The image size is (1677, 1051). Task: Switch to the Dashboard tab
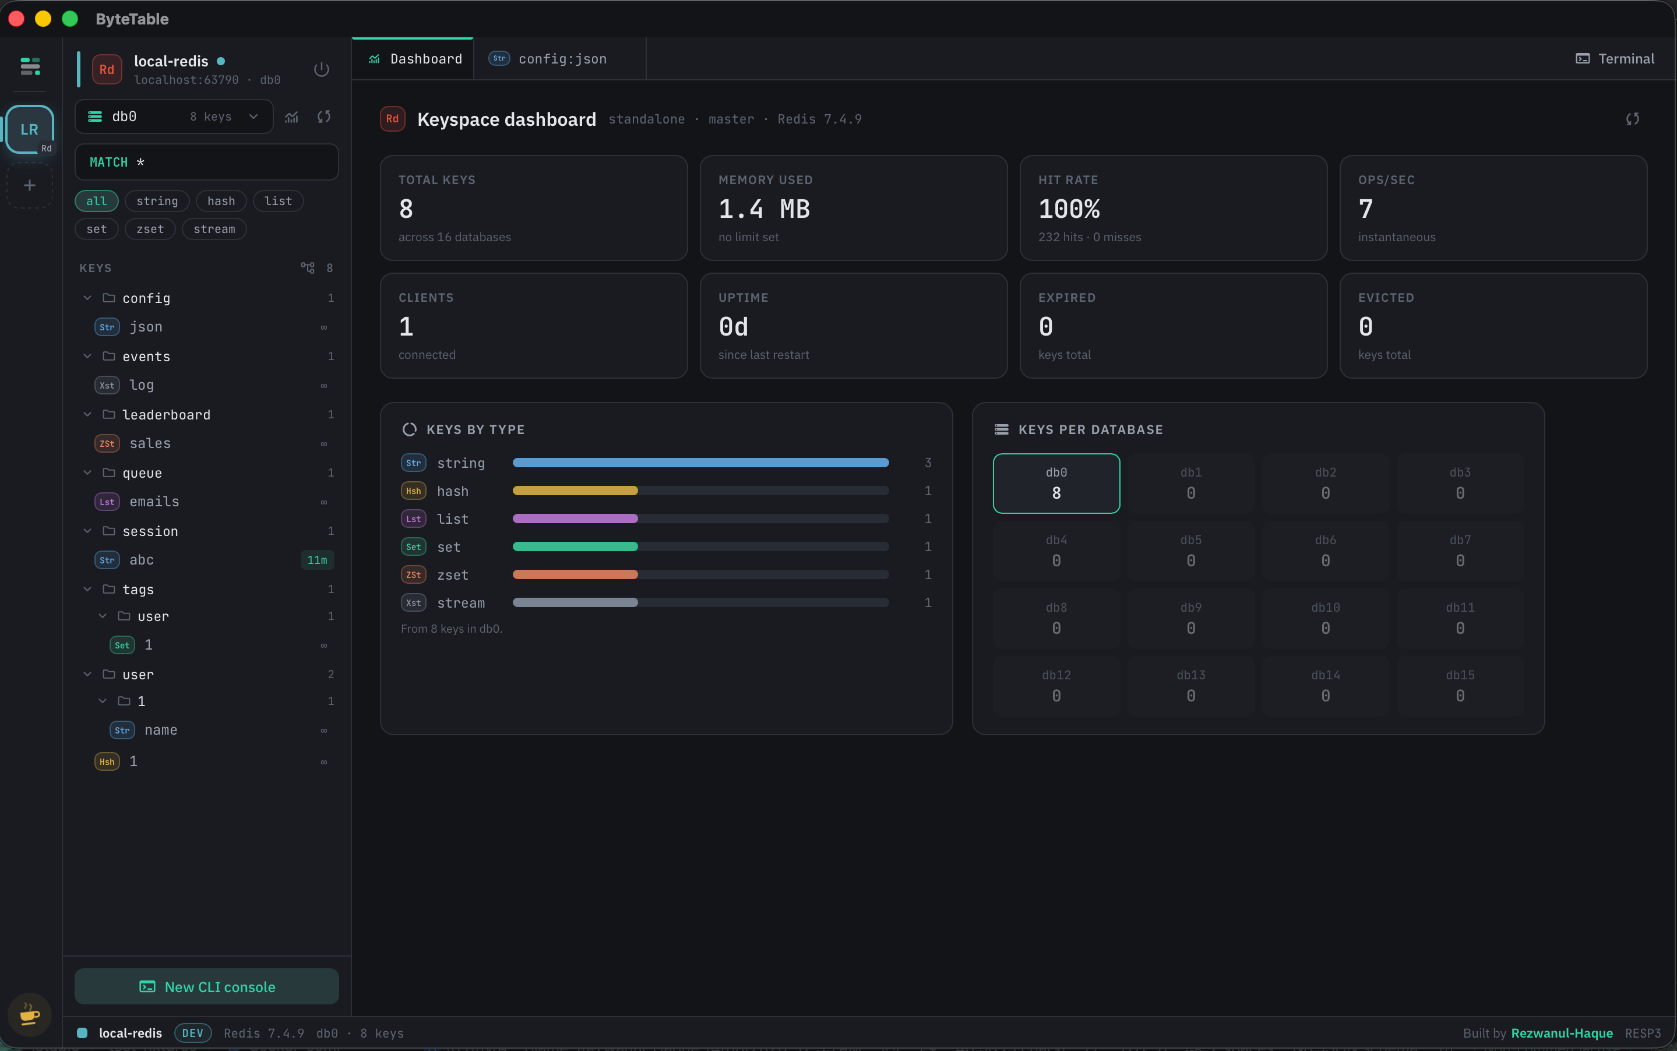(413, 59)
